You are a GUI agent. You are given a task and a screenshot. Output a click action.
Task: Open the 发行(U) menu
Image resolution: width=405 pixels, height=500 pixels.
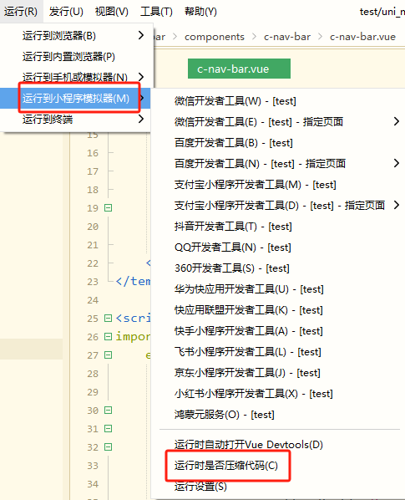click(66, 12)
